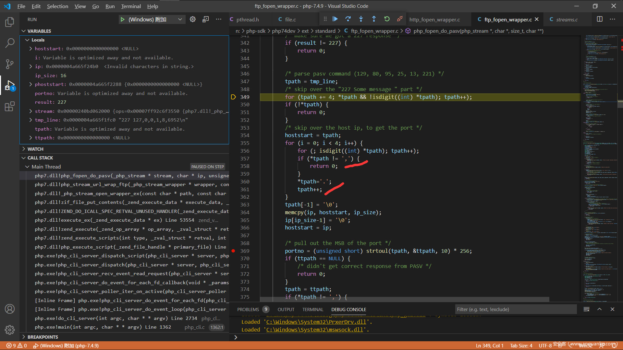Select the PROBLEMS panel tab
This screenshot has width=623, height=350.
pos(248,309)
